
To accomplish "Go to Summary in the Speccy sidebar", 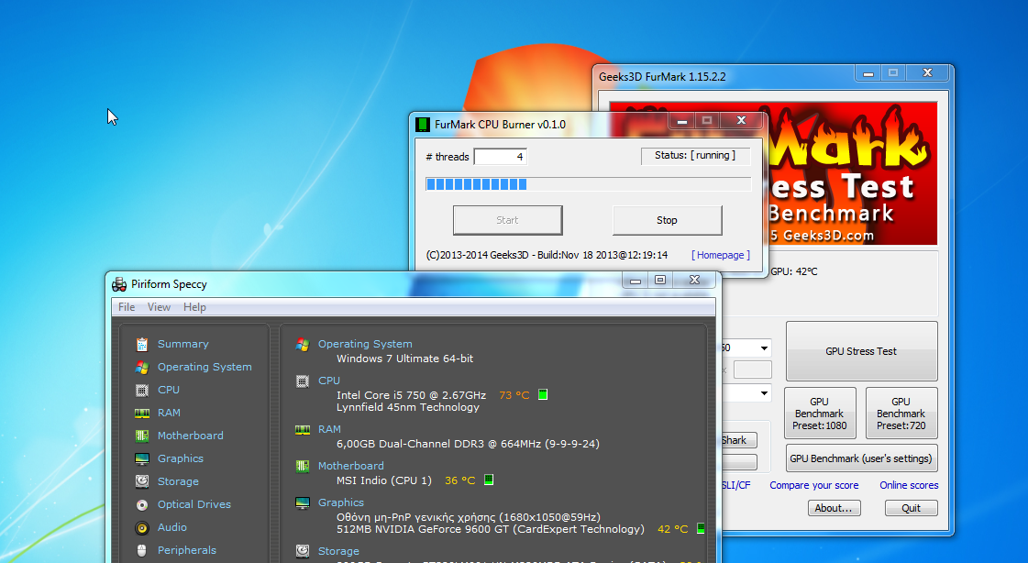I will point(182,344).
